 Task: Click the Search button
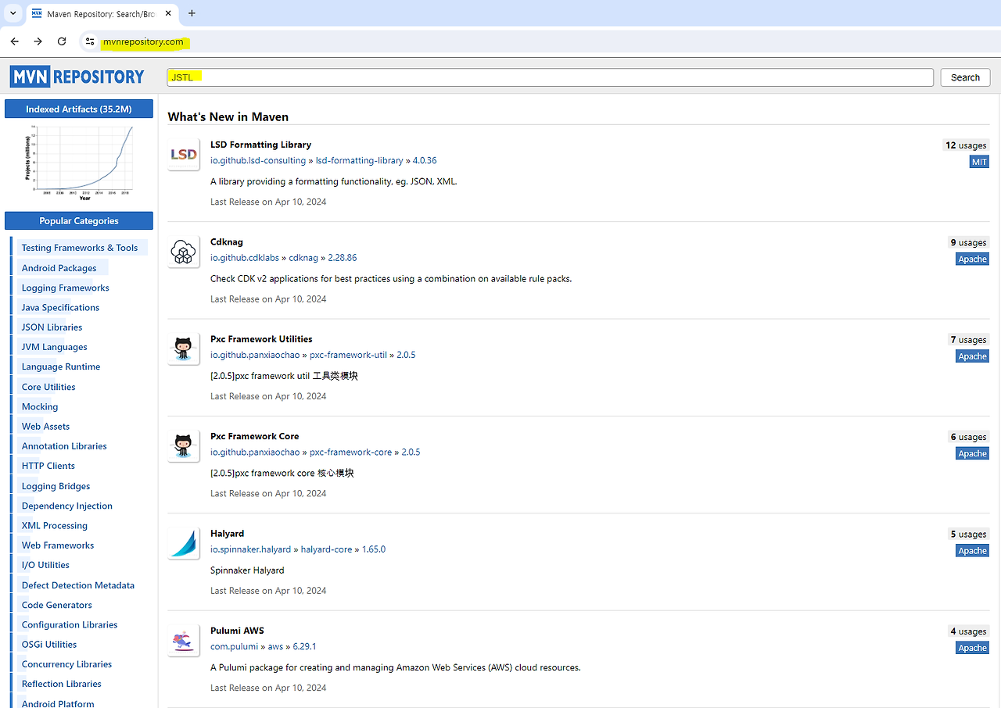tap(965, 77)
